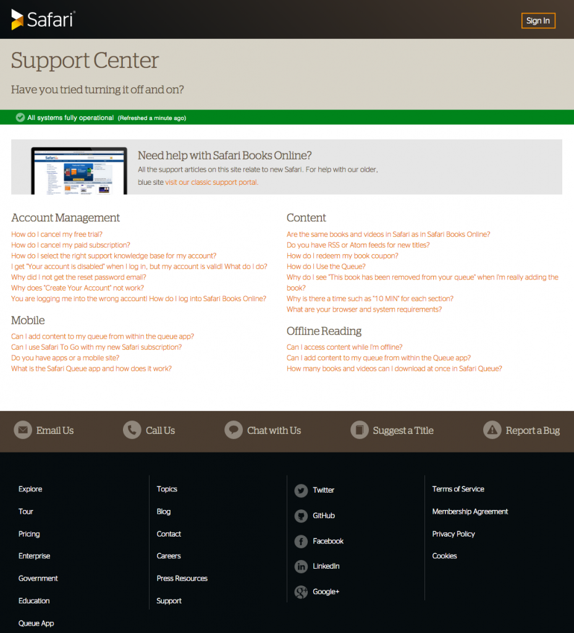574x633 pixels.
Task: Go to Government in the footer
Action: (38, 579)
